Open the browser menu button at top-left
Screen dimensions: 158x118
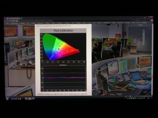click(5, 18)
